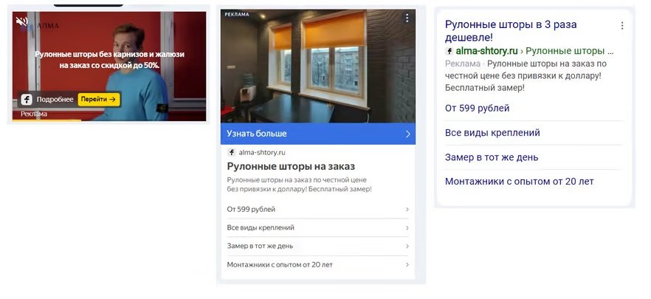The height and width of the screenshot is (299, 651).
Task: Click РЕКЛАМА badge on photo ad
Action: [x=237, y=15]
